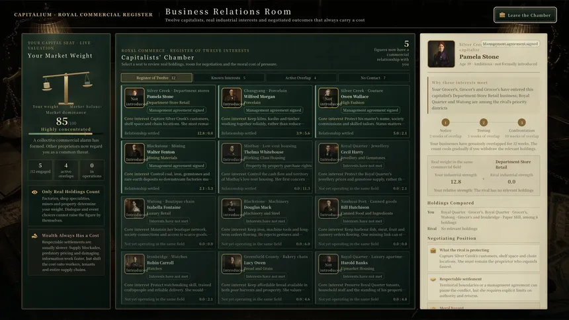The width and height of the screenshot is (569, 320).
Task: Click the handshake icon beside Respectable settlement
Action: (433, 280)
